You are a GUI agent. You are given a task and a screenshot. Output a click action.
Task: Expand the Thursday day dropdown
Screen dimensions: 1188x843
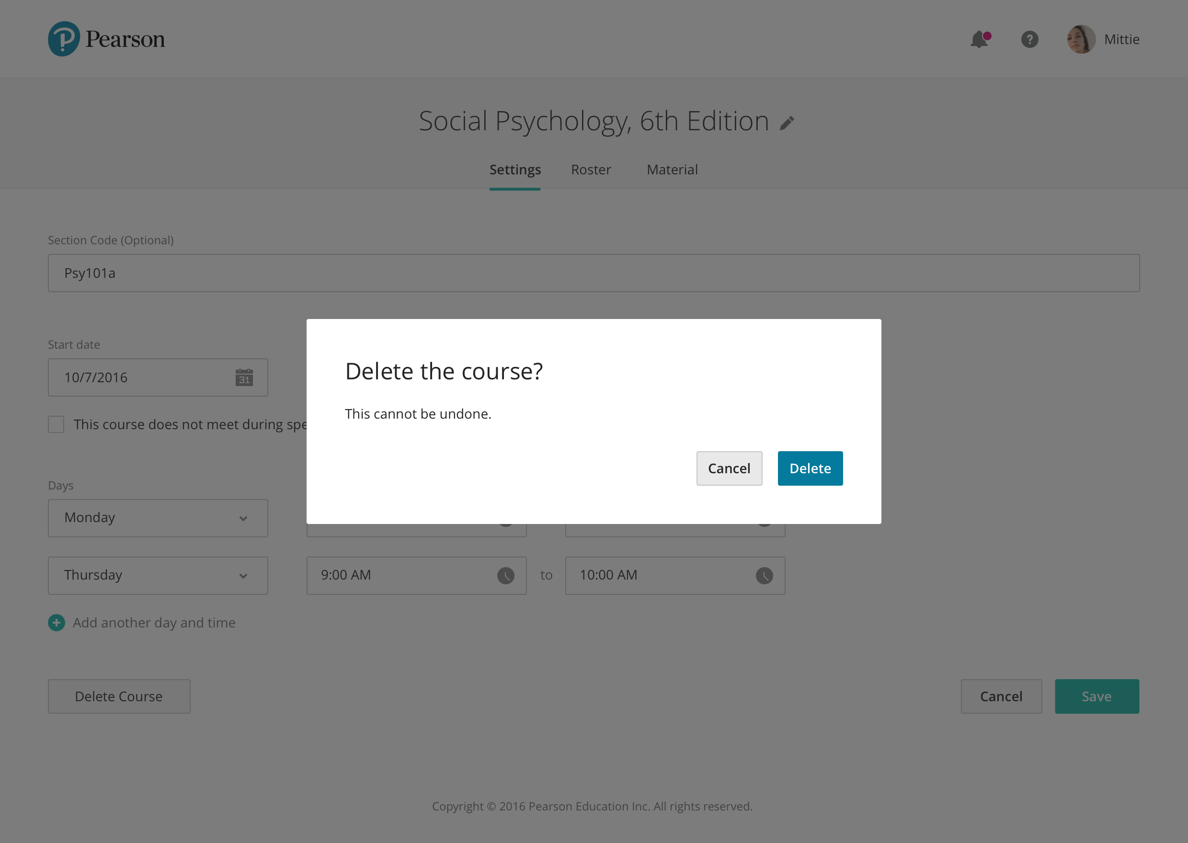click(x=158, y=575)
